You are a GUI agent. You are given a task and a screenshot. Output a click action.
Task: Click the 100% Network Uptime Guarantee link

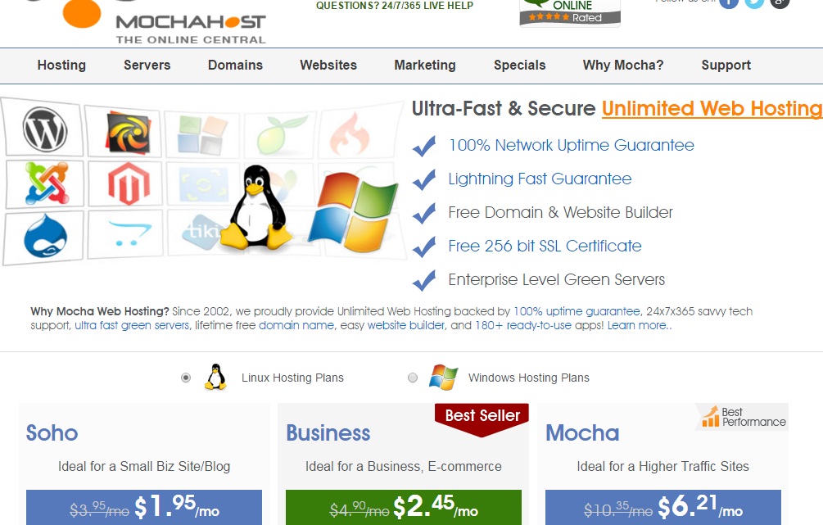[571, 146]
